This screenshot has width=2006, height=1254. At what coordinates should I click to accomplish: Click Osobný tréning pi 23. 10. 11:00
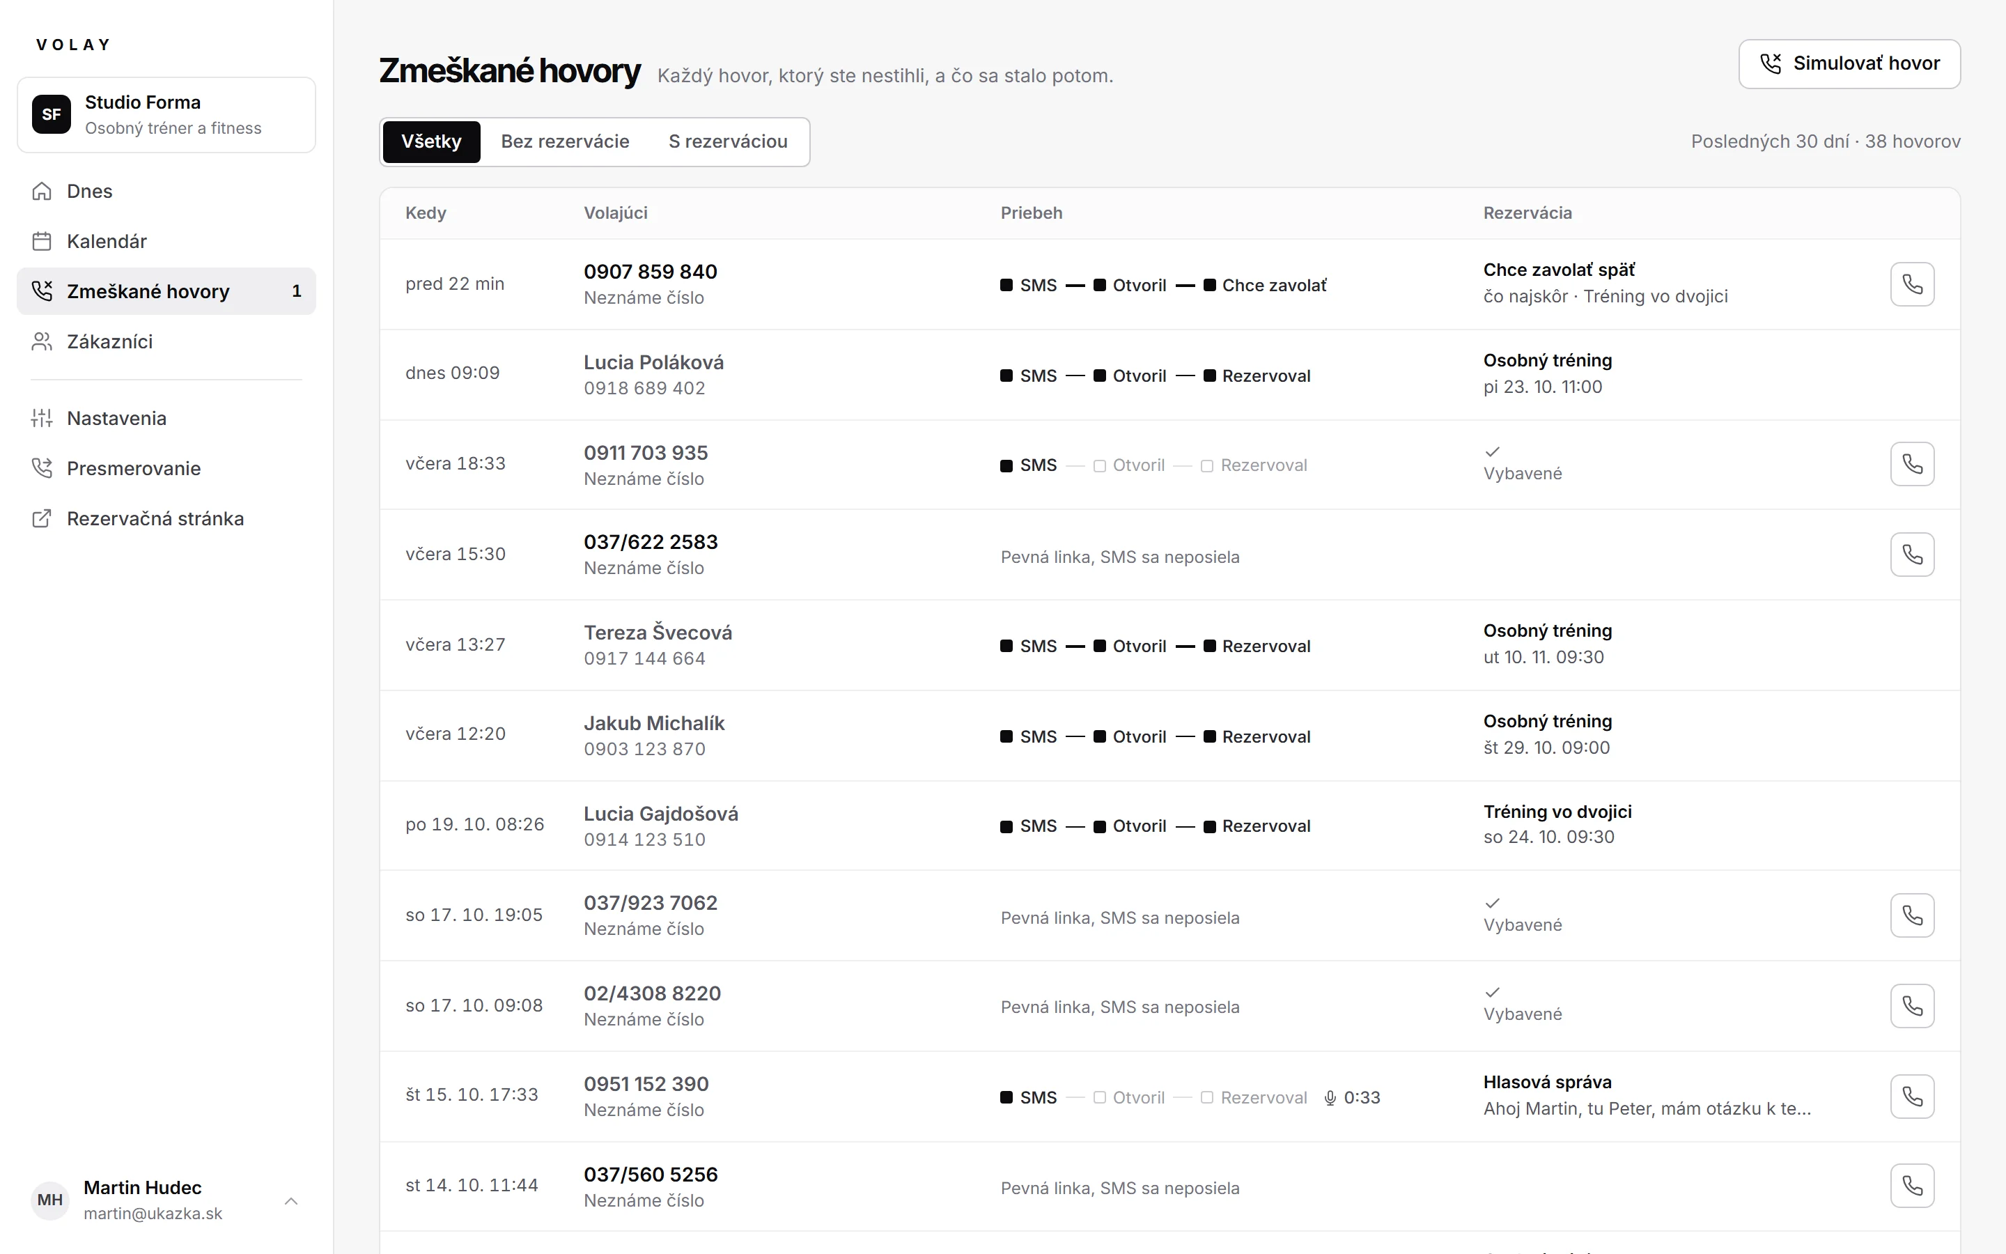tap(1547, 373)
